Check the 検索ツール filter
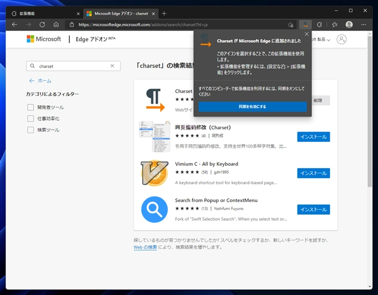The image size is (378, 295). click(31, 130)
